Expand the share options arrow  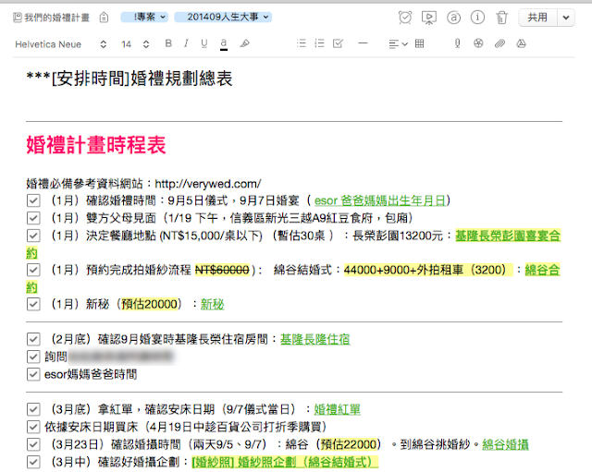(566, 18)
